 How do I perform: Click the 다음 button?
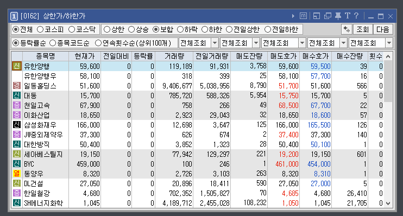tap(383, 29)
